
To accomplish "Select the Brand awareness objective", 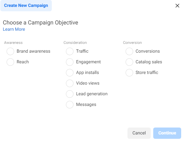I will (10, 51).
